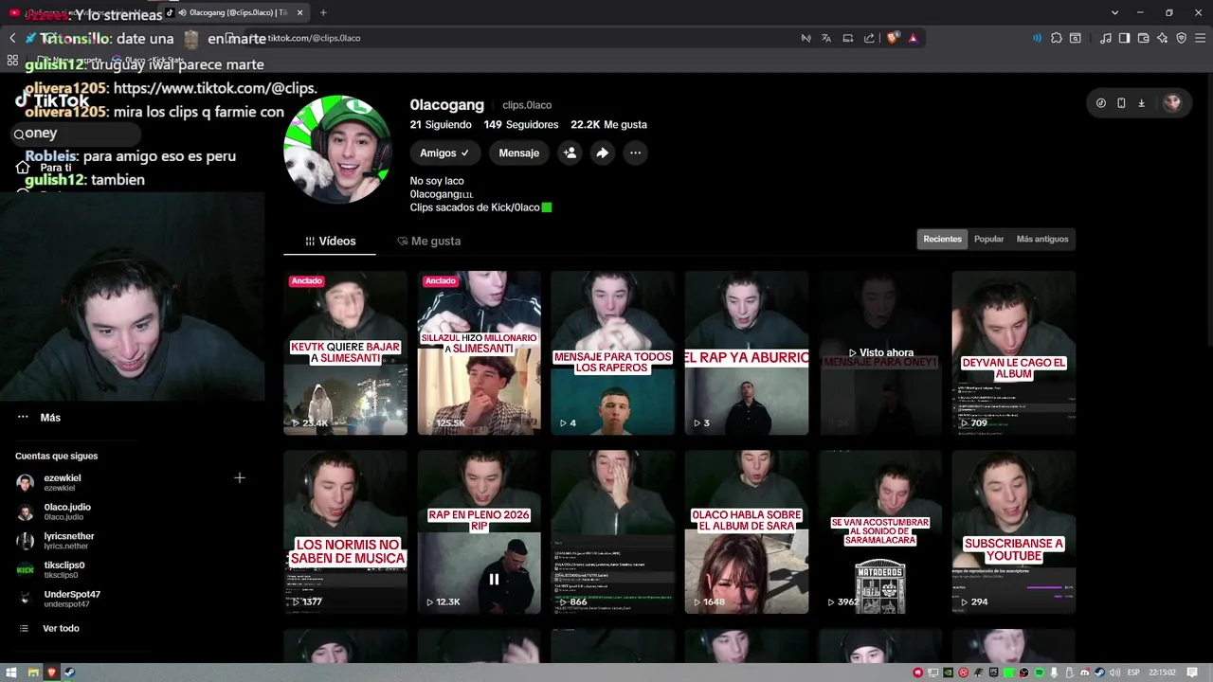Open video SE VAN ACOSTUMBRAR AL SONIDO DE SARAMALACARA
The image size is (1213, 682).
(880, 531)
